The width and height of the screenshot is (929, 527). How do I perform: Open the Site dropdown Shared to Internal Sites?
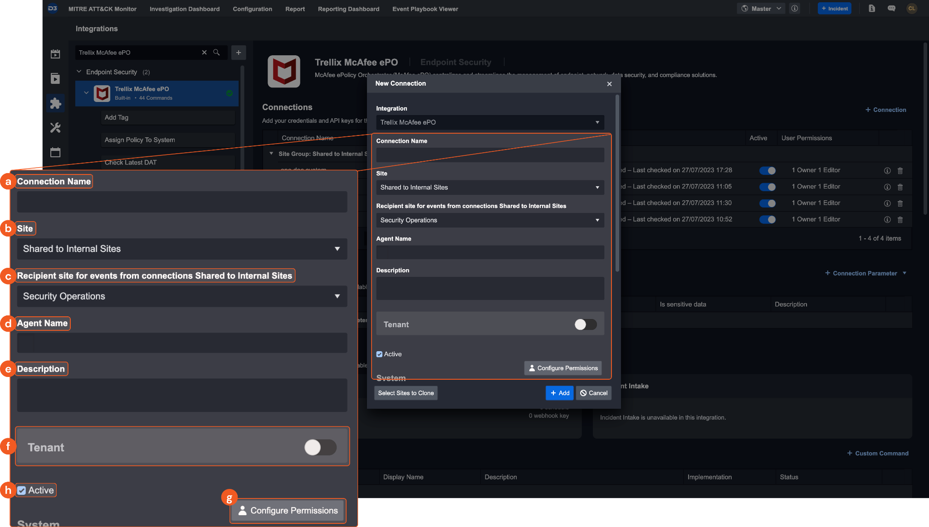pyautogui.click(x=490, y=188)
